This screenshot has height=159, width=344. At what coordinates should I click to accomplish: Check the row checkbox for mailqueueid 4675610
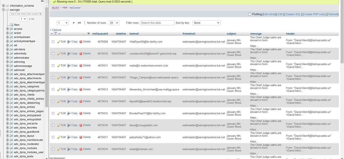pyautogui.click(x=53, y=54)
